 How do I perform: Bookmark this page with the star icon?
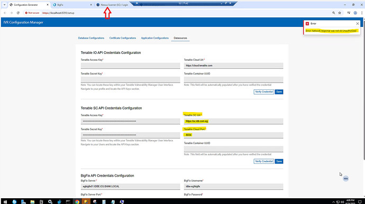[340, 13]
